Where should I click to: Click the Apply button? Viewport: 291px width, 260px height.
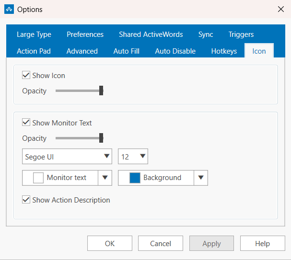click(211, 243)
